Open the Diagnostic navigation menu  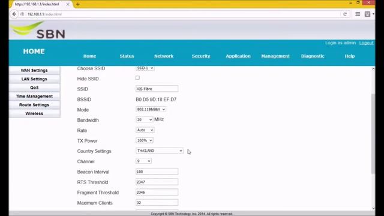313,56
